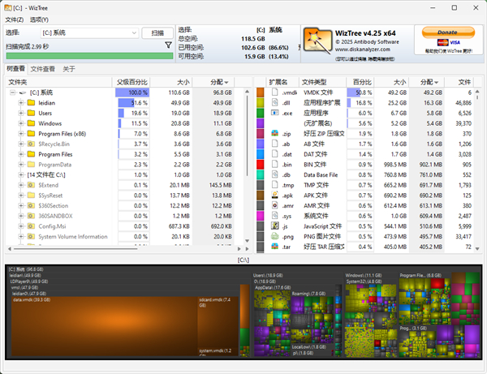
Task: Click the [C:] 系统 drive icon in tree
Action: tap(21, 93)
